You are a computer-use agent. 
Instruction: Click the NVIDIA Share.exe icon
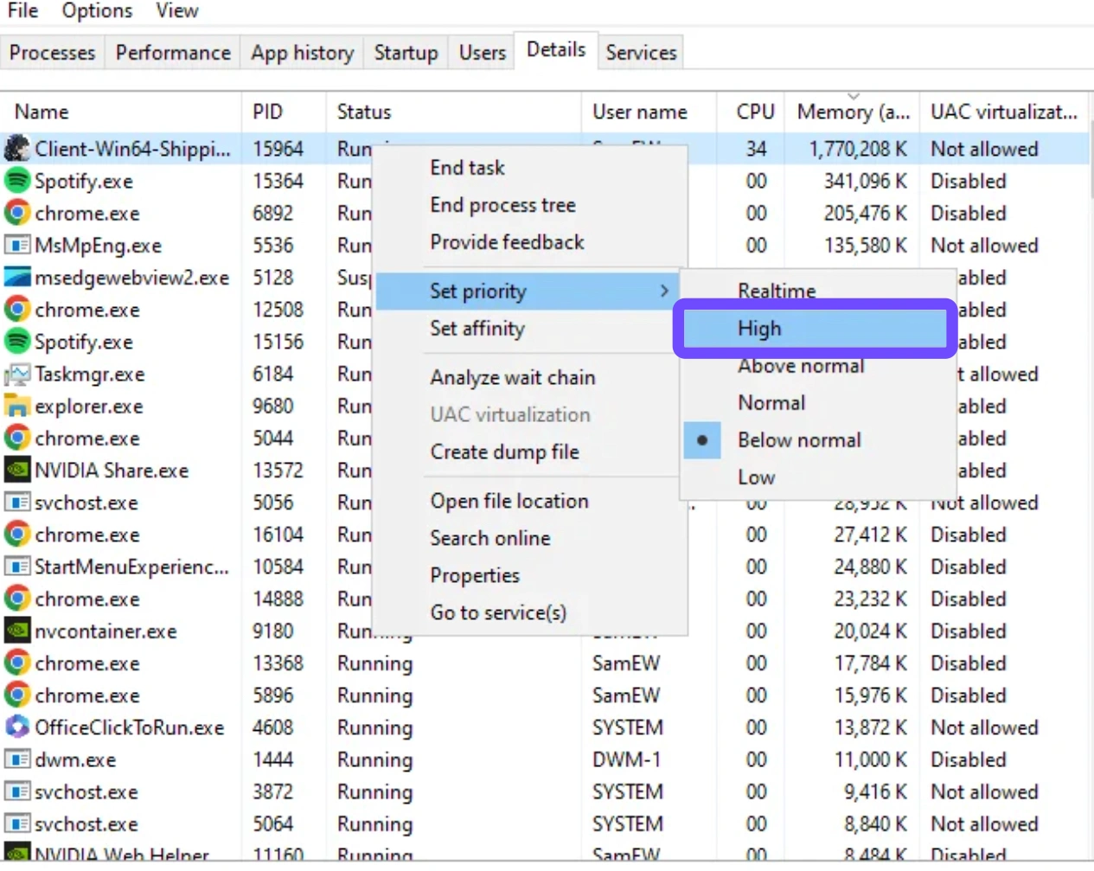click(x=16, y=471)
